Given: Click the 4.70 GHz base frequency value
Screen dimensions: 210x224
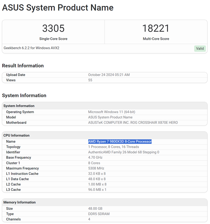Looking at the screenshot, I should click(x=96, y=157).
